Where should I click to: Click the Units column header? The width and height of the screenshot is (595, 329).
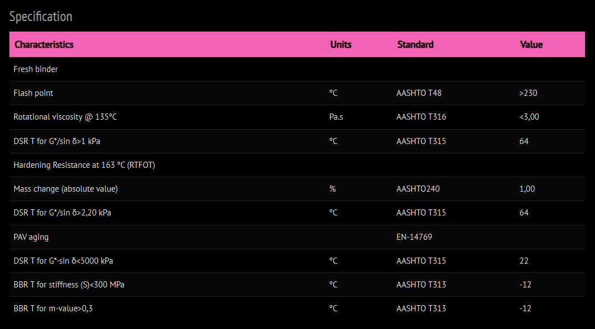[x=340, y=44]
